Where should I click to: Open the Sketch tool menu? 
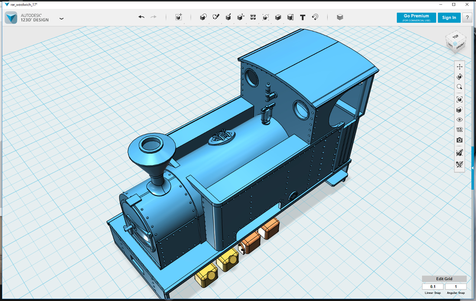pyautogui.click(x=216, y=17)
